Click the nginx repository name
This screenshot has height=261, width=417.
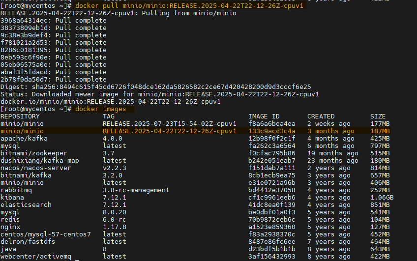[x=10, y=227]
